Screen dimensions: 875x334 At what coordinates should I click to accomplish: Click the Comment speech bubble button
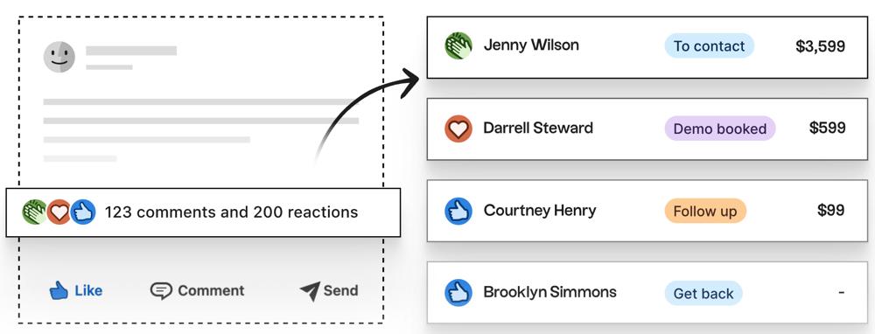[x=198, y=290]
